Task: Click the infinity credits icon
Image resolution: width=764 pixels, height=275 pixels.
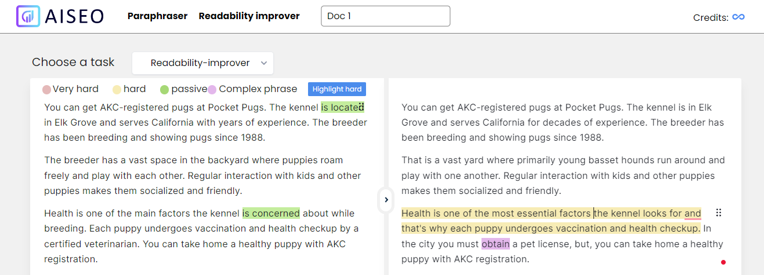Action: (x=738, y=17)
